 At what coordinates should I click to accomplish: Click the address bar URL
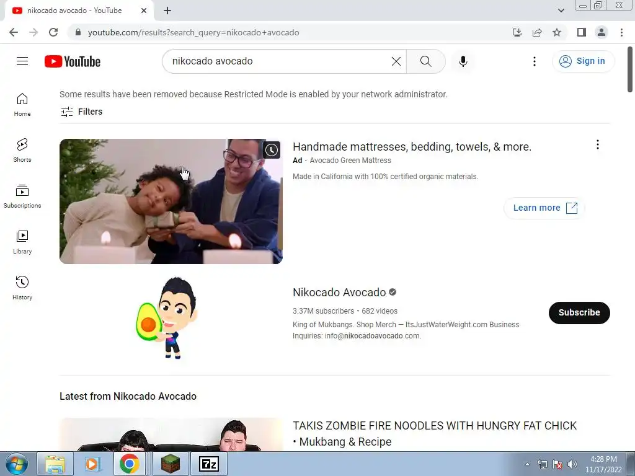[193, 32]
